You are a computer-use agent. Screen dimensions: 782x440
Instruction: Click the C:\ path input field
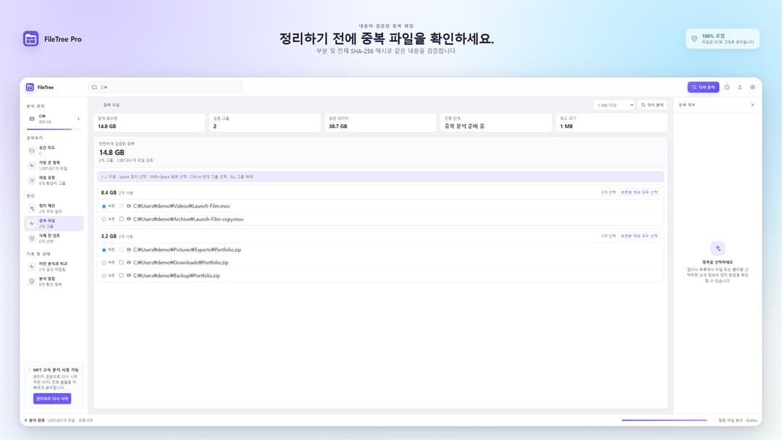165,87
